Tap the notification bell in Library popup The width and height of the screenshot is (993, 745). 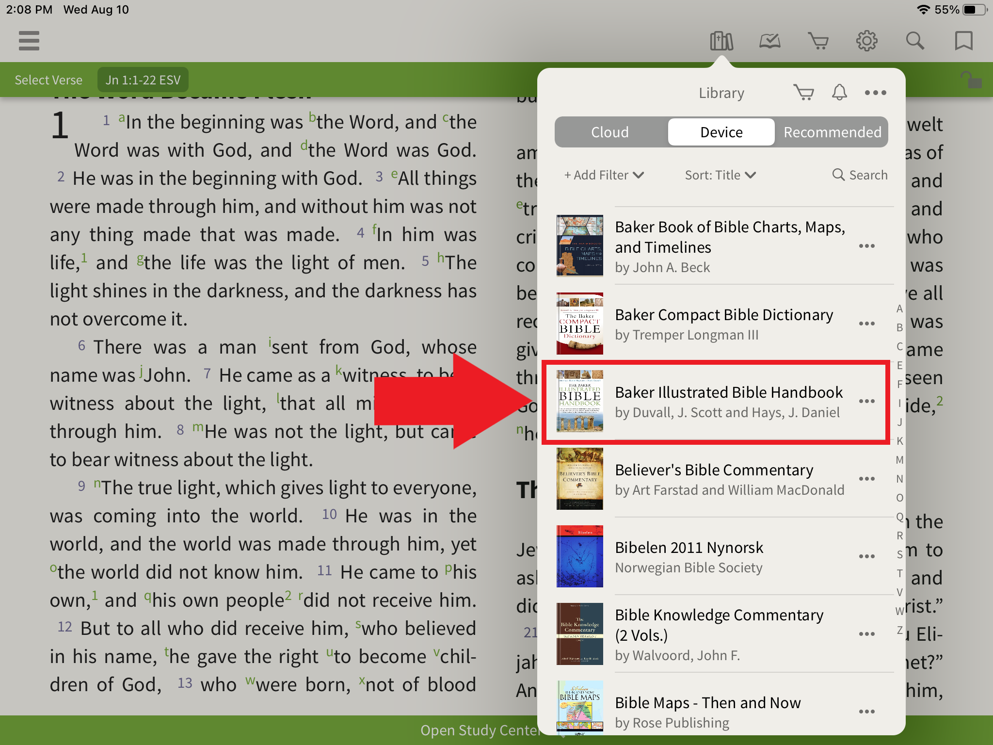[839, 92]
